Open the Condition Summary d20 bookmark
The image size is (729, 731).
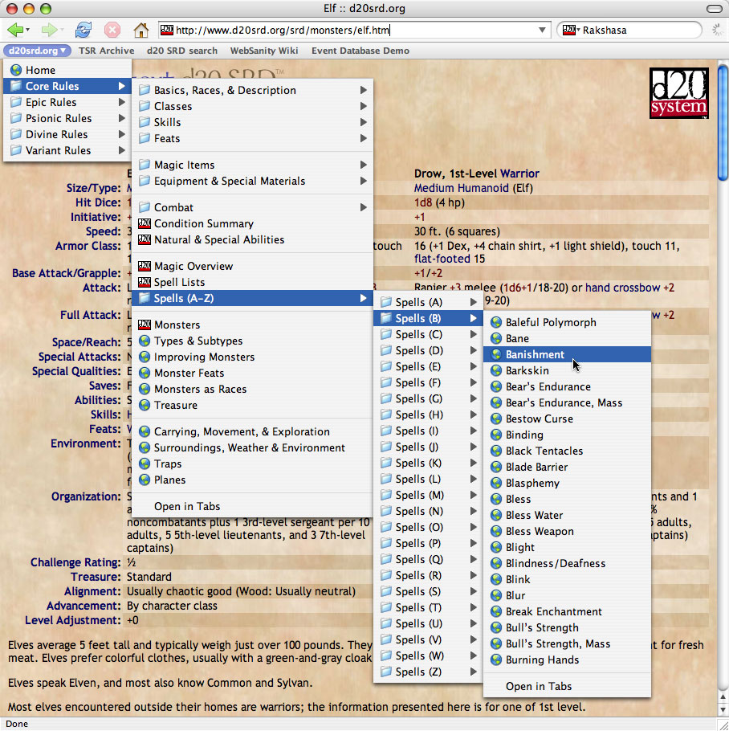click(254, 224)
